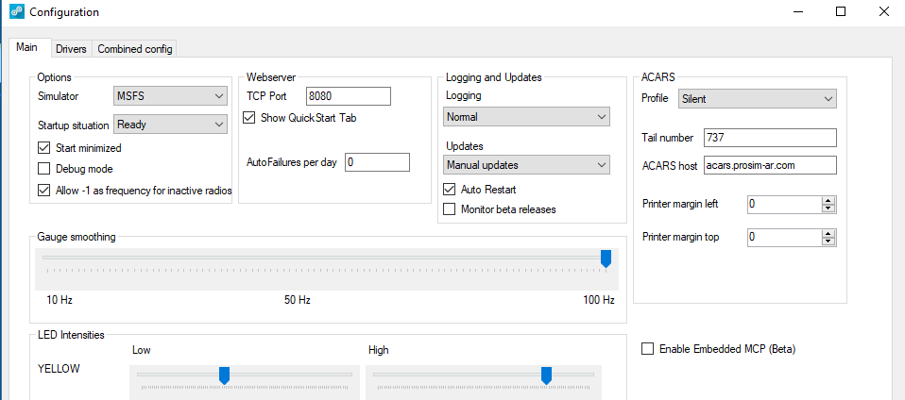Open the Combined config tab
The height and width of the screenshot is (400, 905).
[x=135, y=49]
